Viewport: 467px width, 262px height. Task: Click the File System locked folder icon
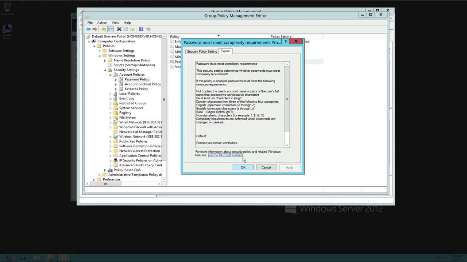pos(116,118)
